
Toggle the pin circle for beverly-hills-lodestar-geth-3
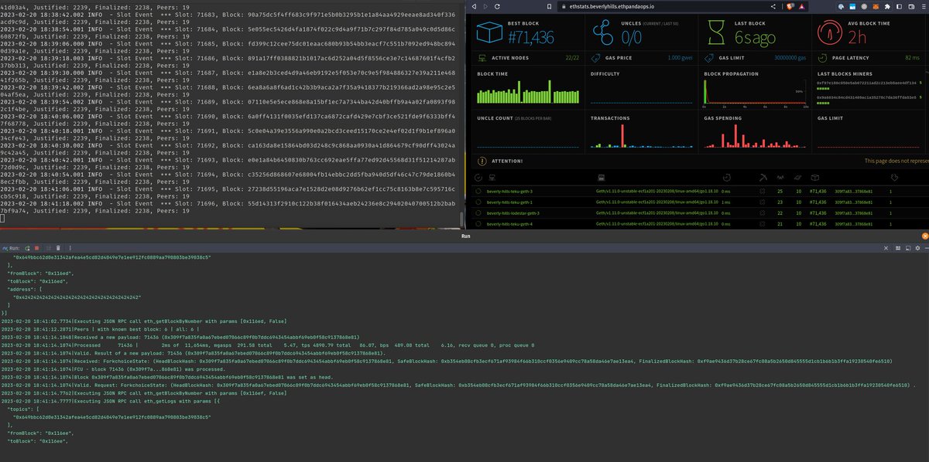click(478, 212)
